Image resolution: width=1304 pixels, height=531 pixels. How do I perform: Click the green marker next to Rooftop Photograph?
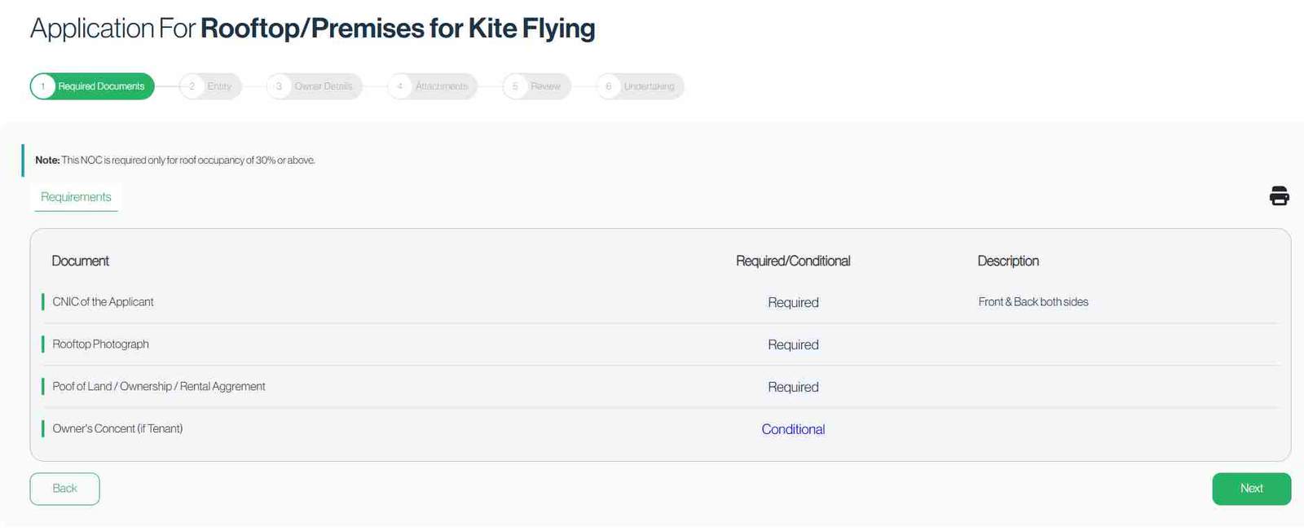coord(45,344)
